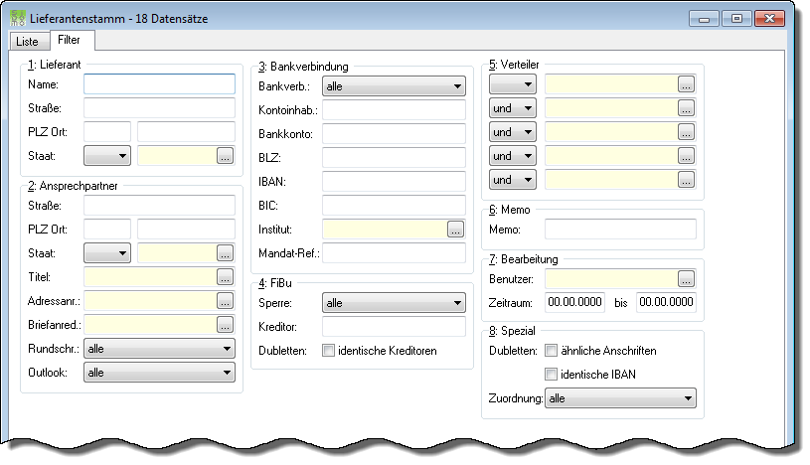
Task: Click the Zeitraum start date field
Action: pyautogui.click(x=574, y=302)
